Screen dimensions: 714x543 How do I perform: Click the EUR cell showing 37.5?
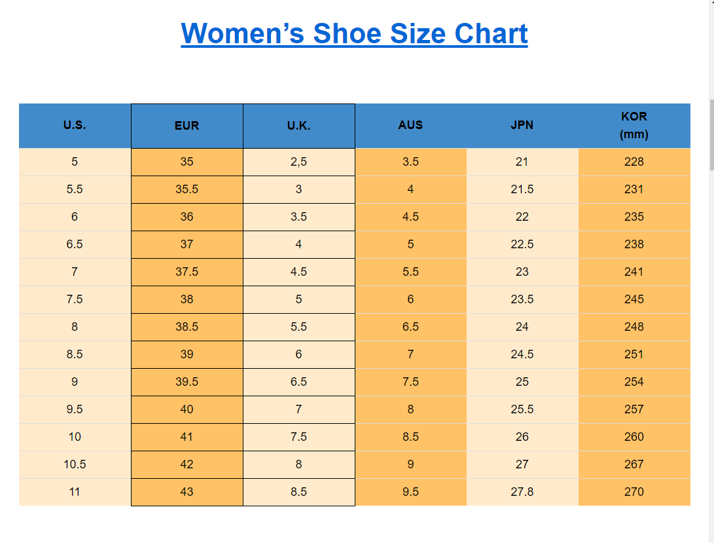pos(187,272)
